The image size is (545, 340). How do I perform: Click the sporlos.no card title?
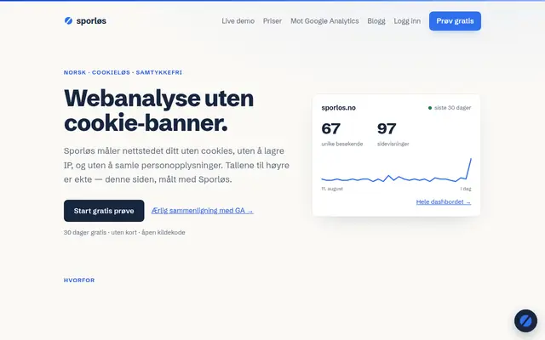click(339, 108)
